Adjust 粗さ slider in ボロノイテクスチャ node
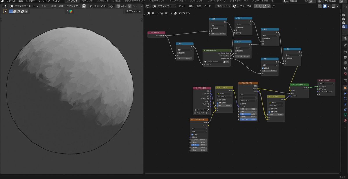Image resolution: width=348 pixels, height=179 pixels. (x=248, y=114)
